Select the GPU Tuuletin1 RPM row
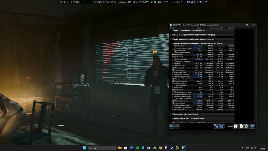Screen dimensions: 268x151 tap(203, 55)
